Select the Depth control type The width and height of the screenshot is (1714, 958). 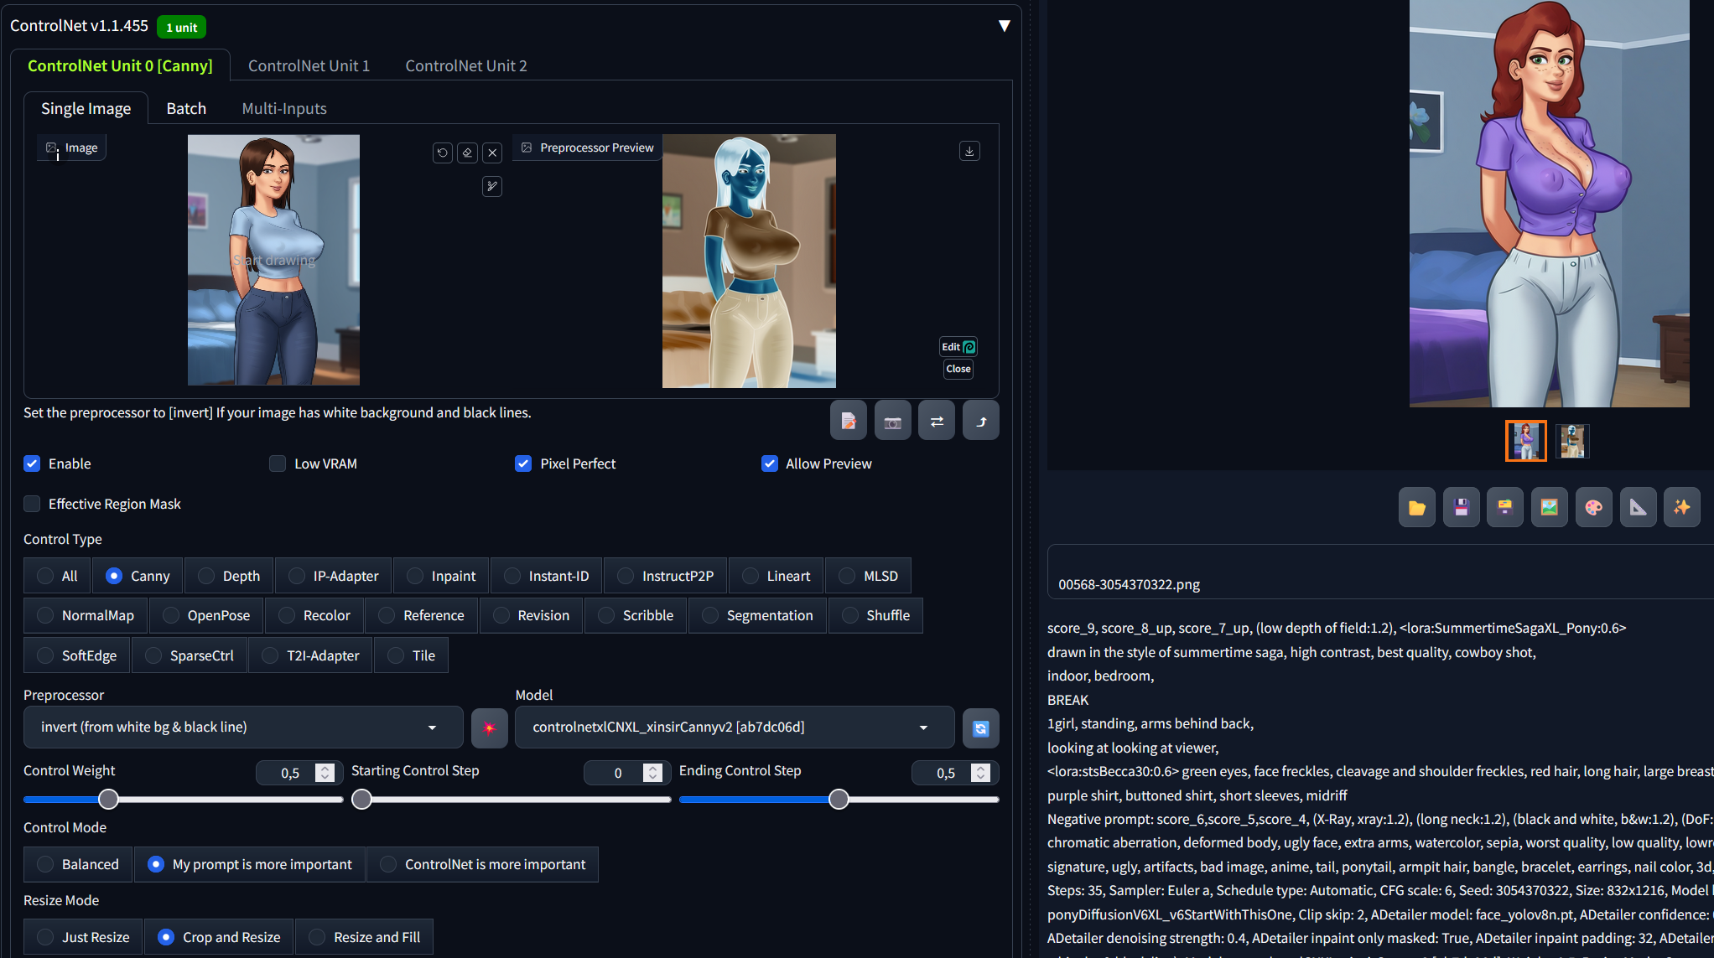(x=229, y=576)
